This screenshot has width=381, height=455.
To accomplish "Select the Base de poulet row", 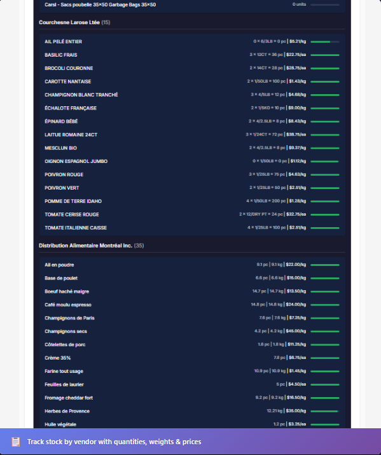I will (192, 278).
